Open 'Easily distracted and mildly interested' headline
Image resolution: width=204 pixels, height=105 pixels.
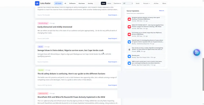coord(55,27)
